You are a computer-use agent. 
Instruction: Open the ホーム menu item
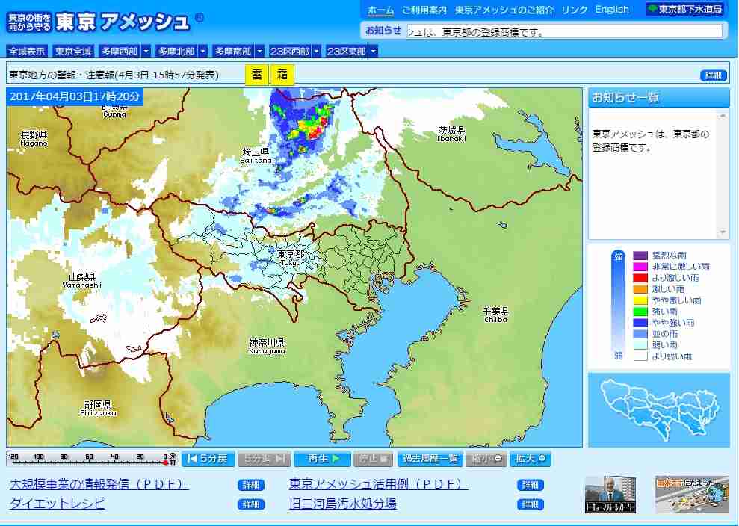pos(380,10)
